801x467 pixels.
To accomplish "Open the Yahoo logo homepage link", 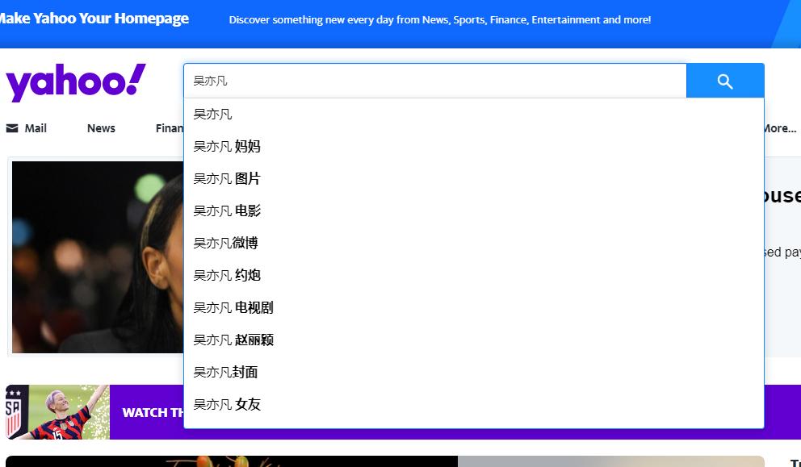I will [x=76, y=81].
